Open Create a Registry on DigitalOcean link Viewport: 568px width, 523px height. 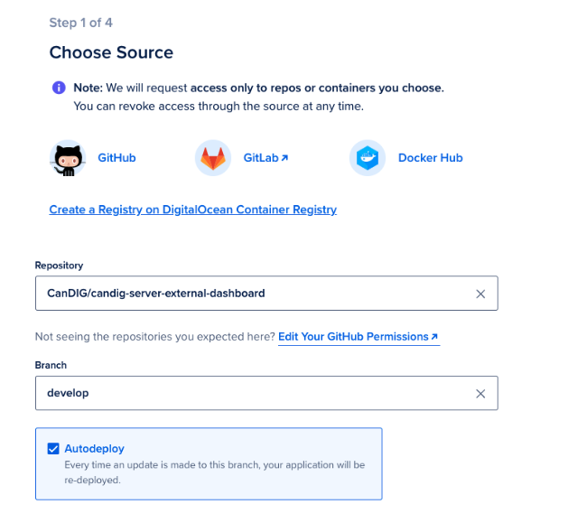pos(193,210)
